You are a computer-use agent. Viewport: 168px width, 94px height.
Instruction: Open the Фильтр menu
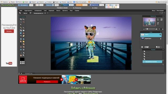(58, 10)
